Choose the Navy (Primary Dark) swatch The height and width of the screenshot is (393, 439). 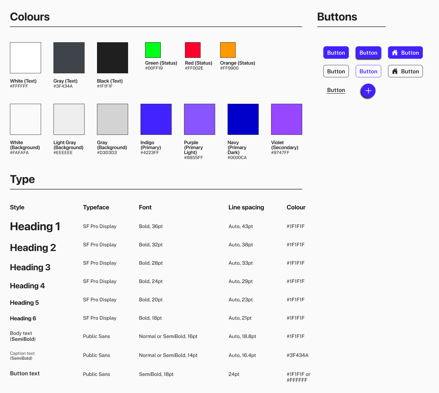(x=243, y=119)
